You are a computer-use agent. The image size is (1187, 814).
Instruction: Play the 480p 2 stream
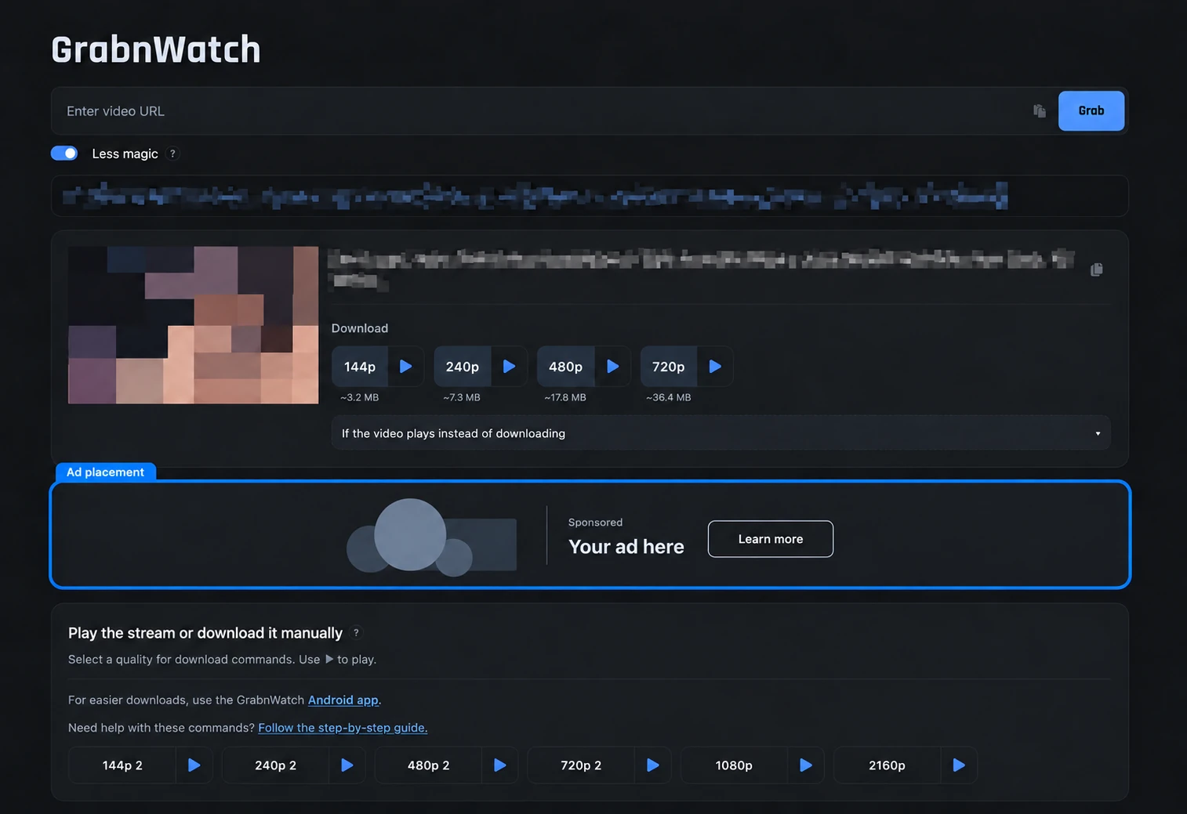tap(500, 765)
